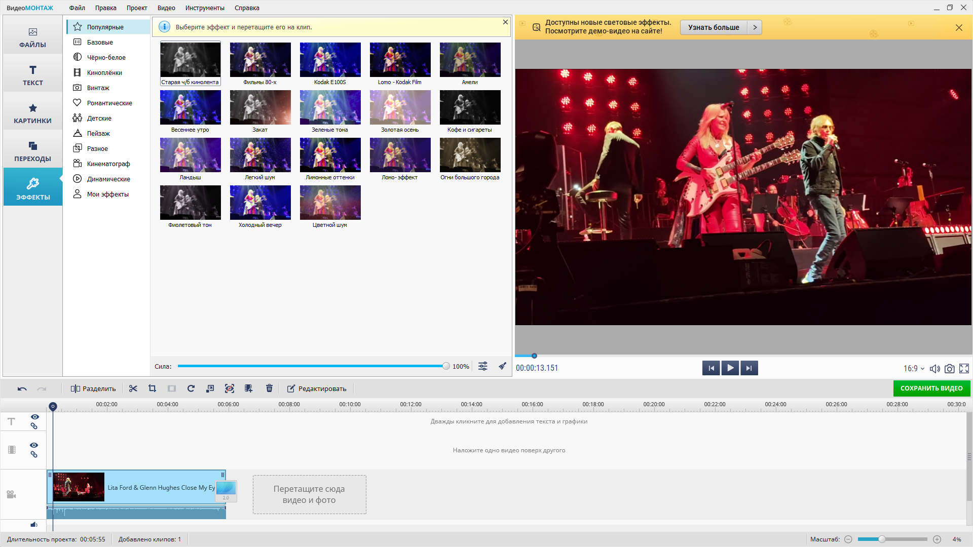Click the scissors cut icon in toolbar
The width and height of the screenshot is (973, 547).
133,388
